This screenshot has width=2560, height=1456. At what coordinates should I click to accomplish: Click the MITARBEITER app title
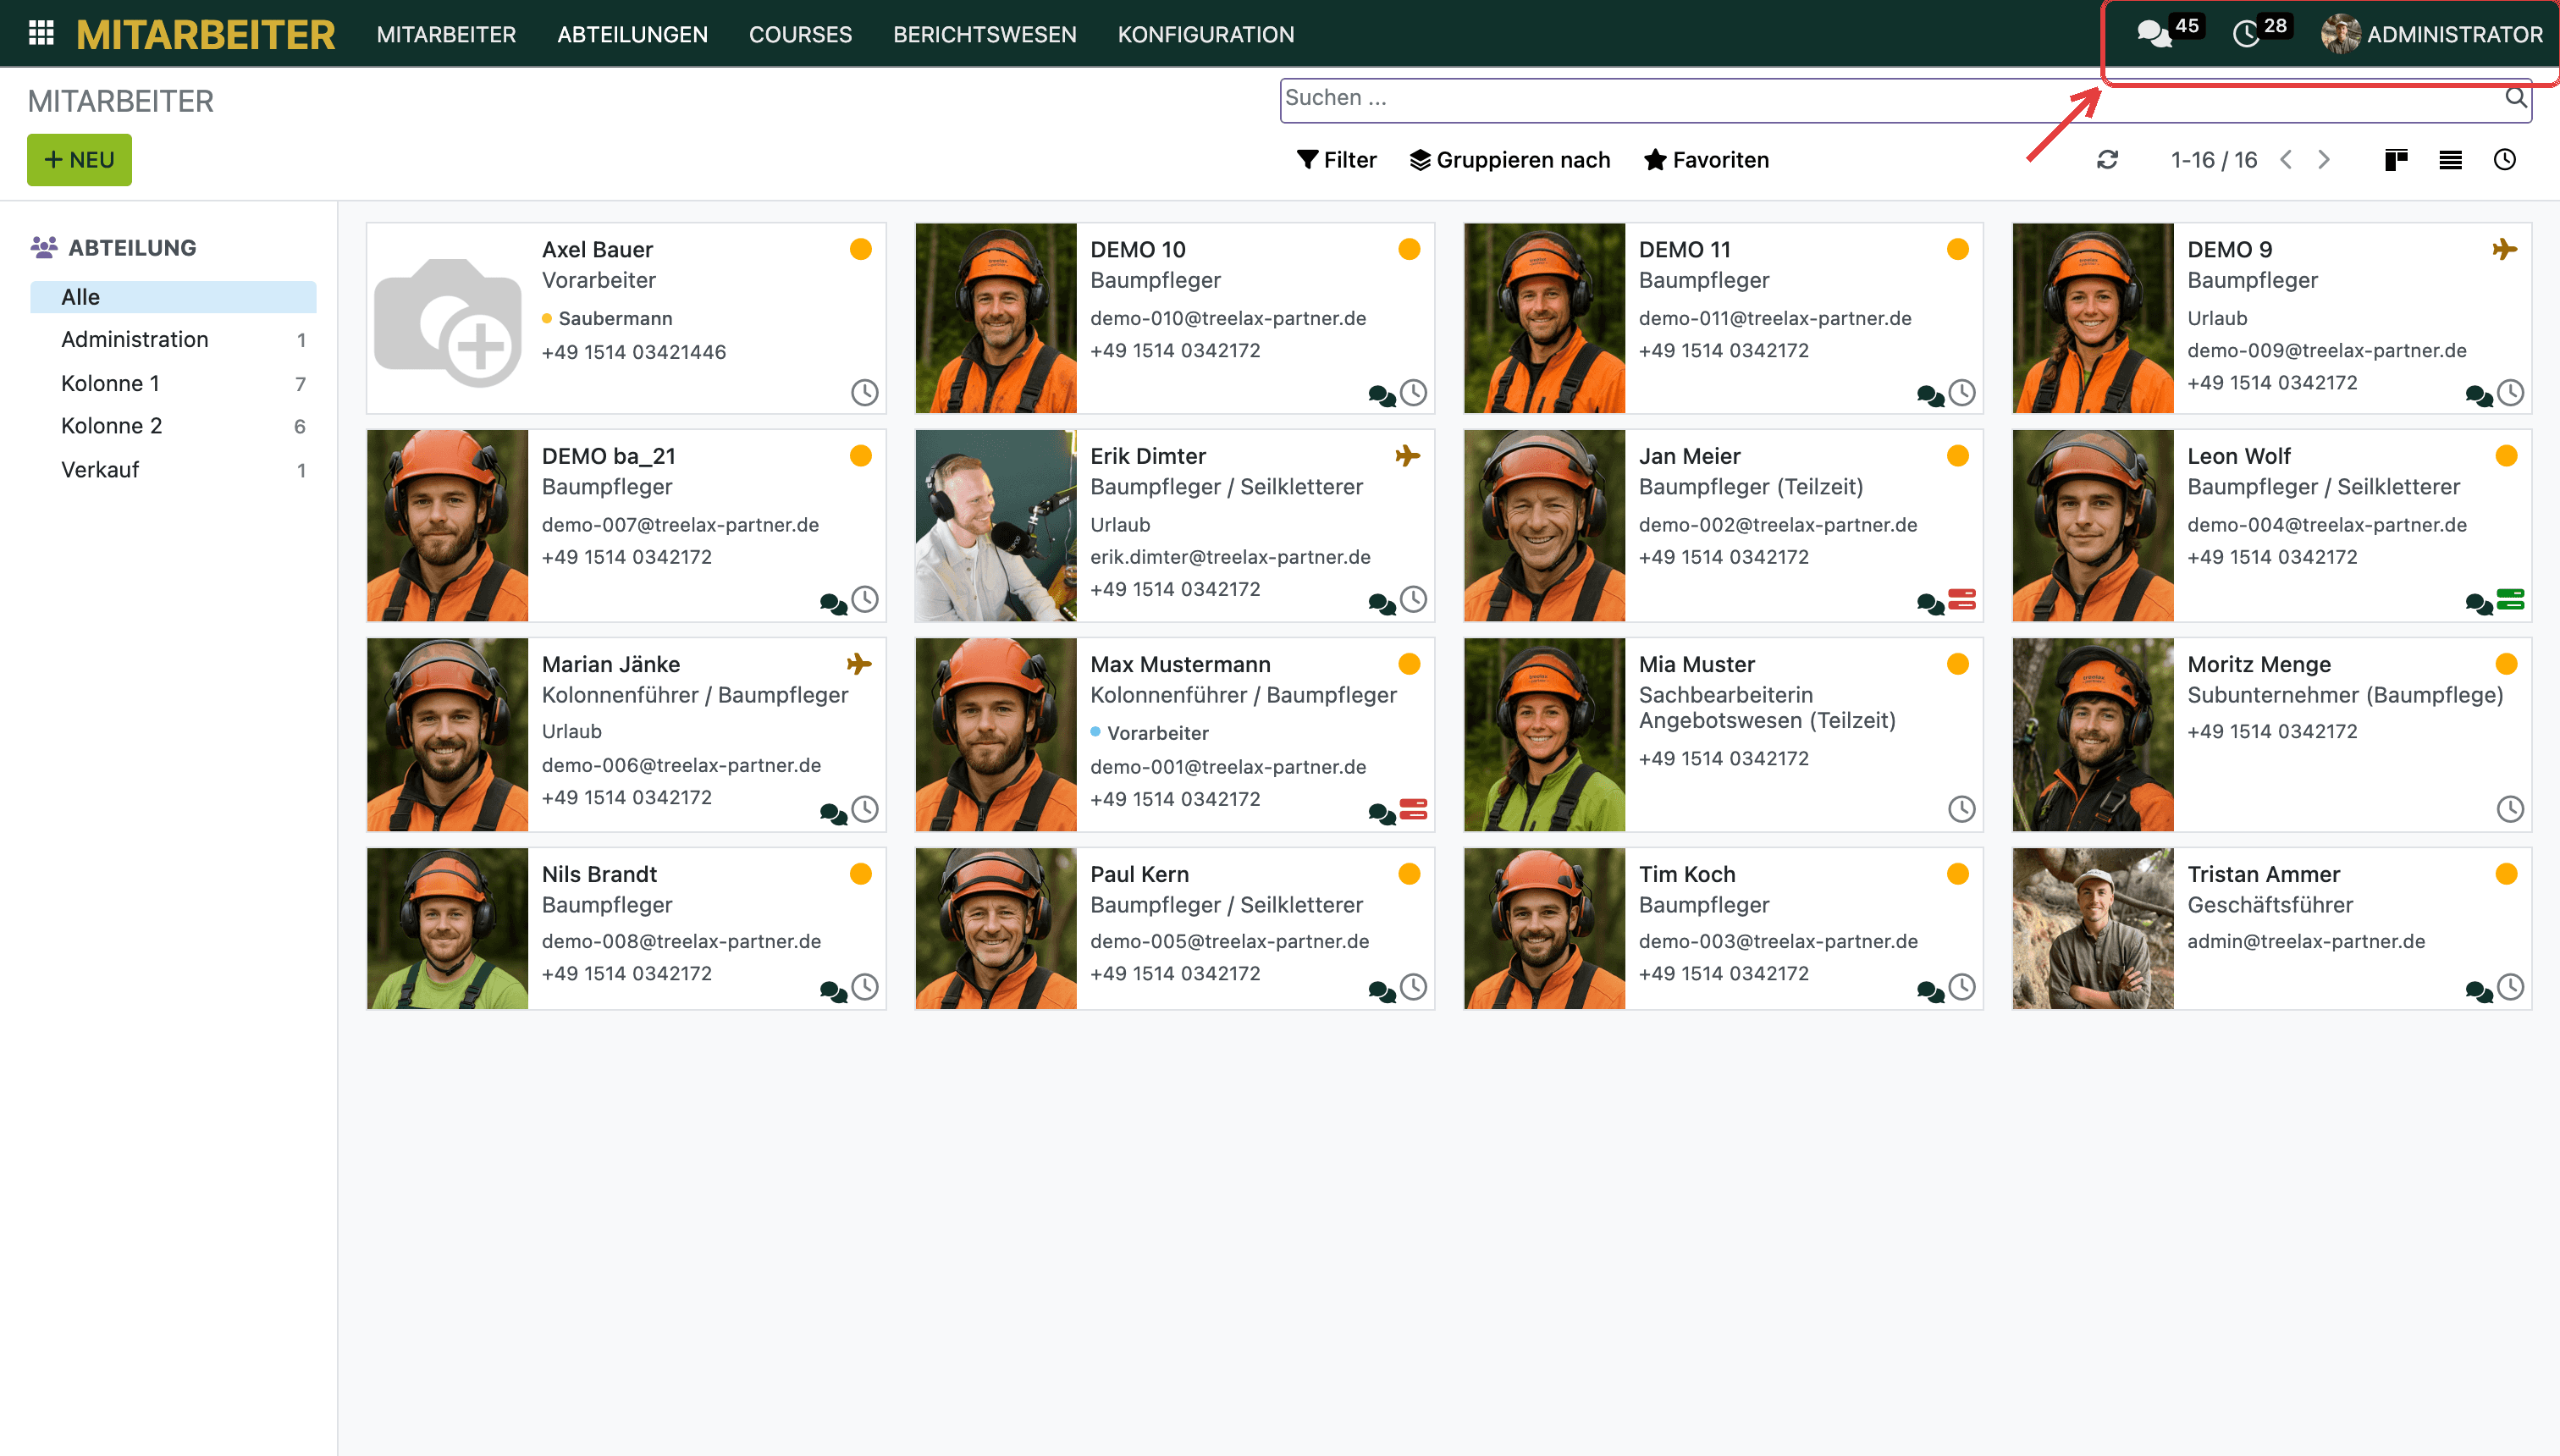(206, 34)
